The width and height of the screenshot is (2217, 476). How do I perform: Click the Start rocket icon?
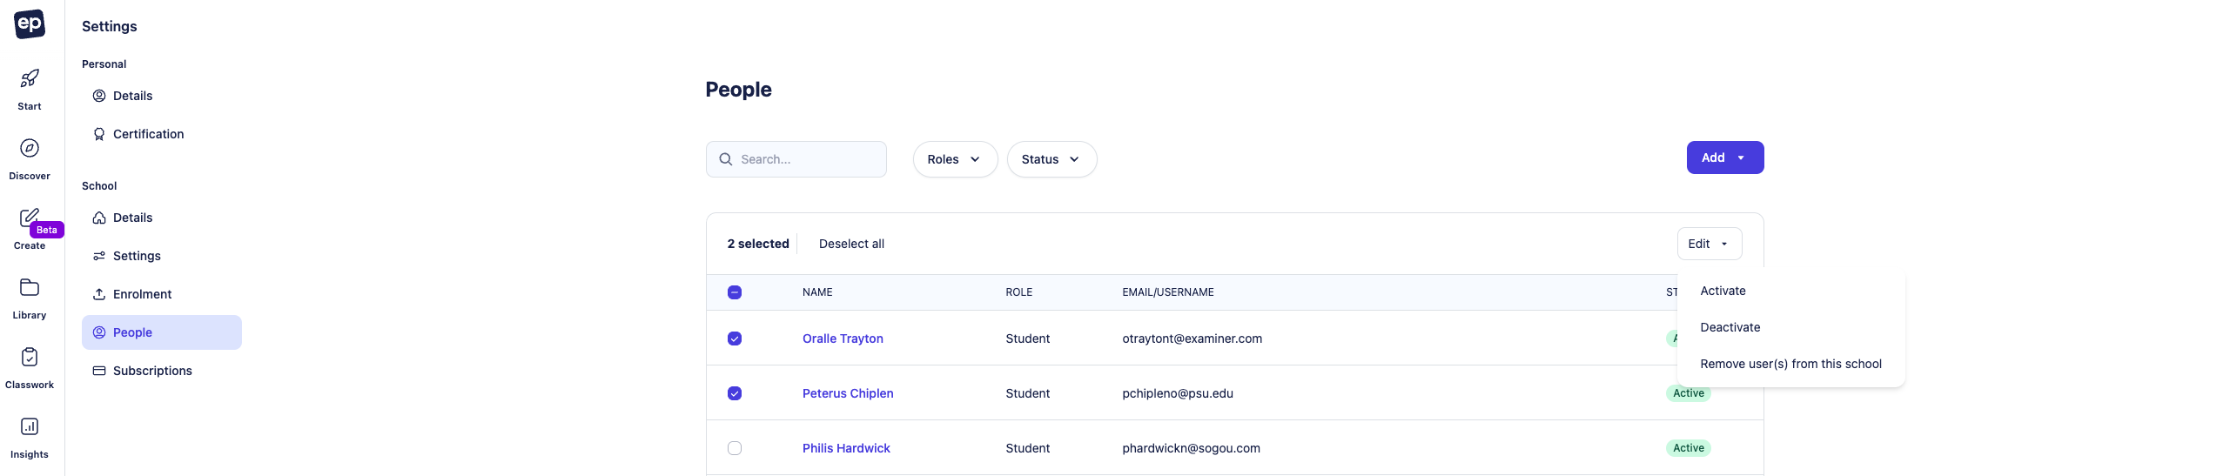(x=30, y=79)
